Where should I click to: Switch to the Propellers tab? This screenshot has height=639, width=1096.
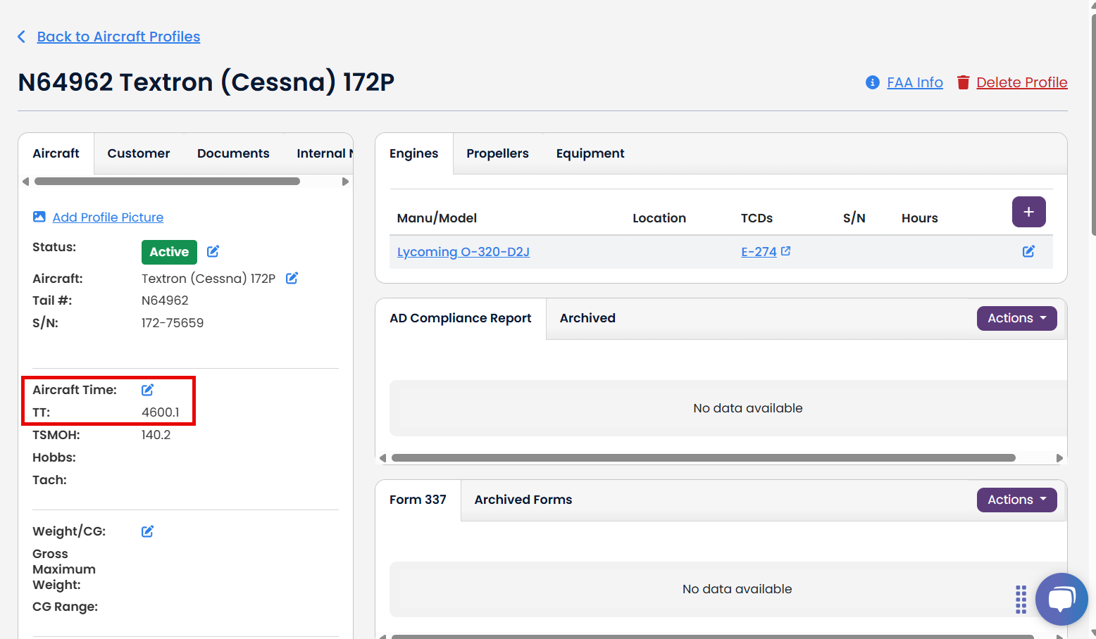tap(497, 153)
